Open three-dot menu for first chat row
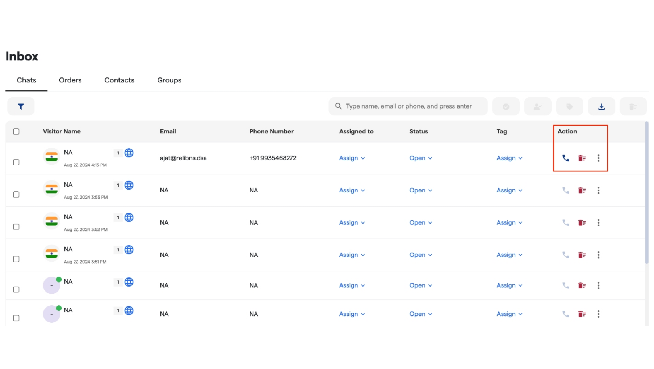Viewport: 654px width, 369px height. pos(598,158)
